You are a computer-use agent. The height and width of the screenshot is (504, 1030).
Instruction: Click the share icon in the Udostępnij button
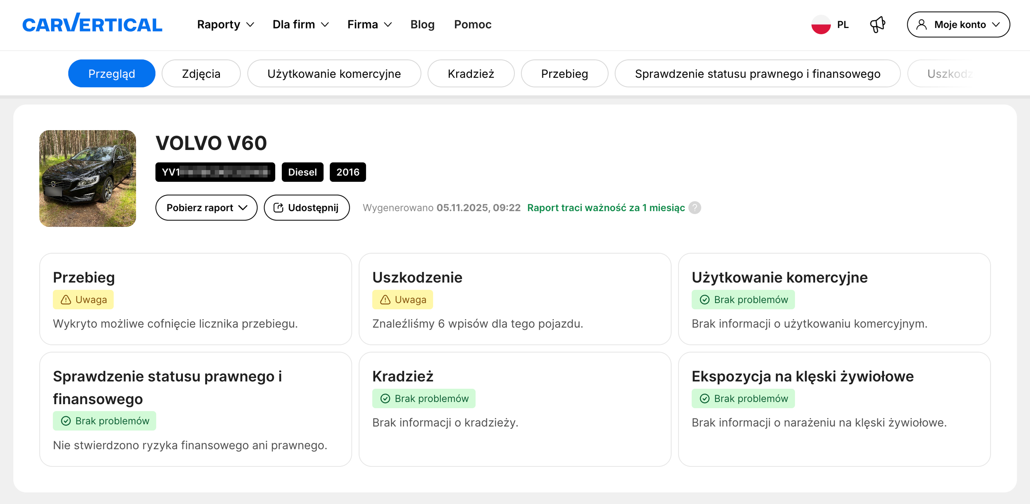pos(278,208)
